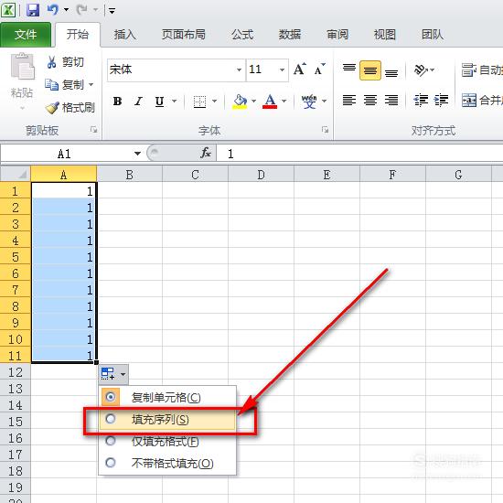This screenshot has height=503, width=503.
Task: Click the text orientation icon
Action: point(421,70)
